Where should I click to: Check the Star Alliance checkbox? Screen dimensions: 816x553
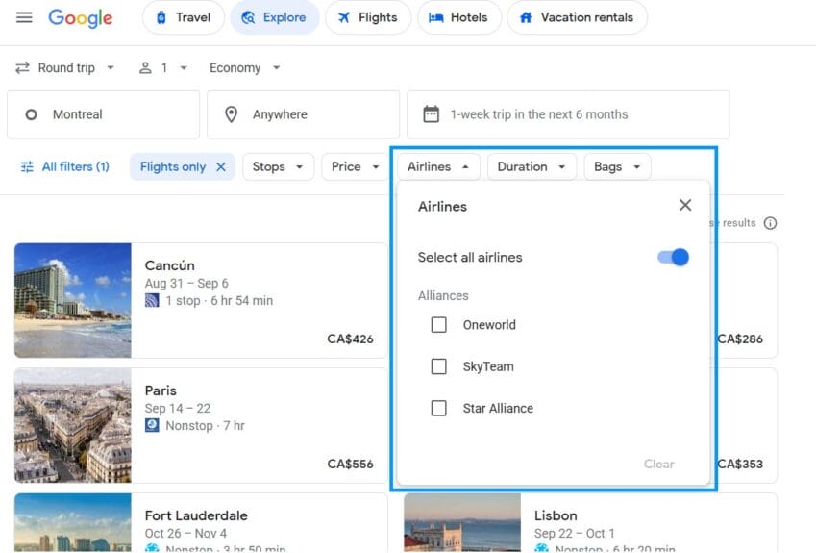[438, 408]
